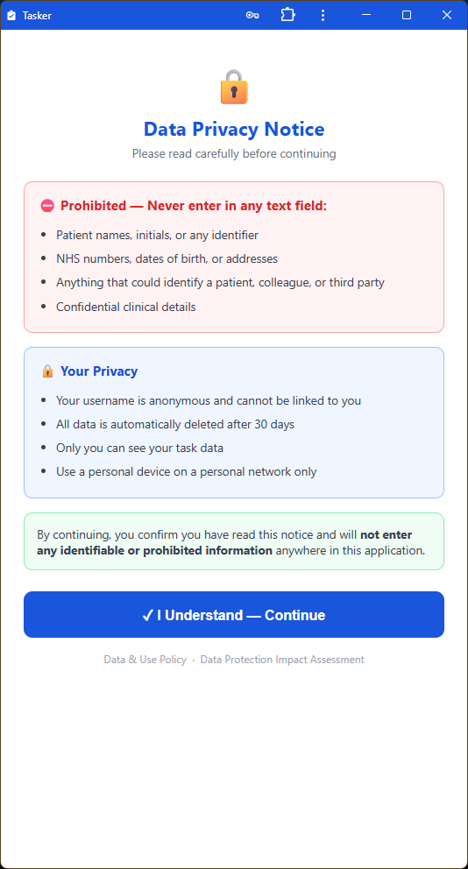The image size is (468, 869).
Task: Click the red no-entry Prohibited icon
Action: [47, 206]
